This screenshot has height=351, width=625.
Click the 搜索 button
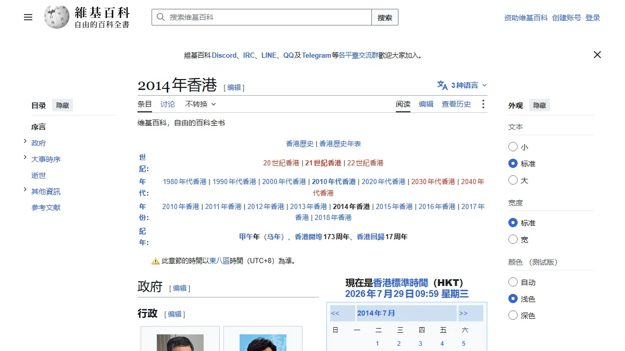click(x=385, y=17)
